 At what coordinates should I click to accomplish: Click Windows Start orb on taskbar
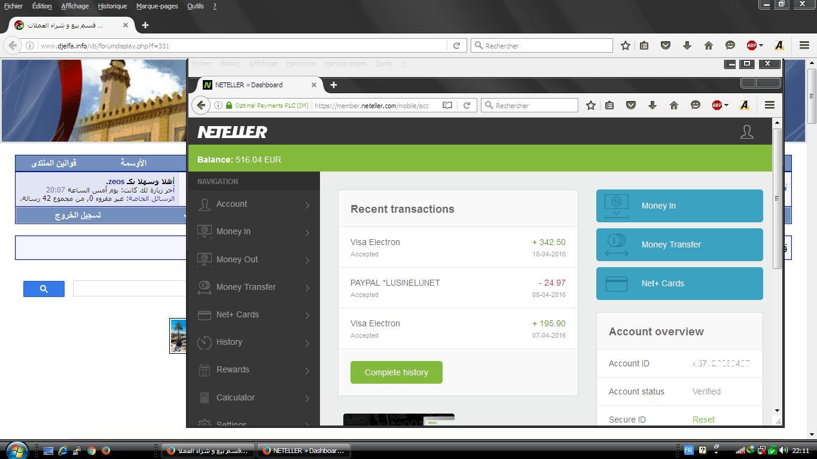click(x=16, y=449)
